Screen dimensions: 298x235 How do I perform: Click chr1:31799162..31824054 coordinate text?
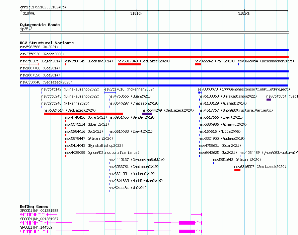point(43,7)
